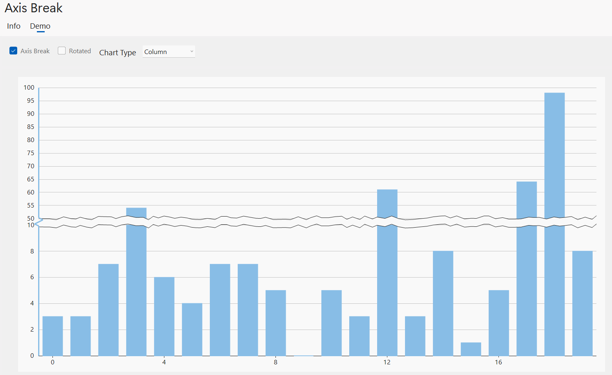Click the Chart Type label text
Viewport: 612px width, 375px height.
[x=118, y=52]
